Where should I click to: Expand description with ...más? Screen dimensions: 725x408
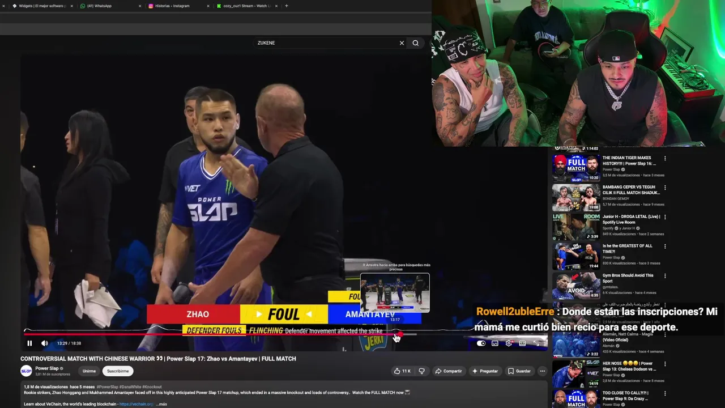coord(161,404)
